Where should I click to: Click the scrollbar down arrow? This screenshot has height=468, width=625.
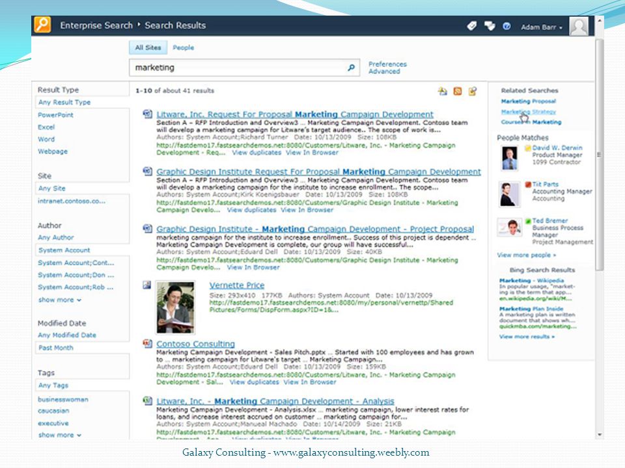(599, 435)
